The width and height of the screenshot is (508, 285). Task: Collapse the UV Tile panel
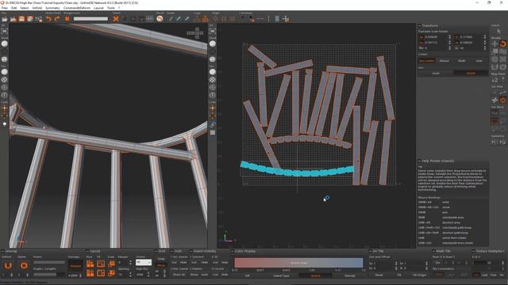(x=371, y=251)
